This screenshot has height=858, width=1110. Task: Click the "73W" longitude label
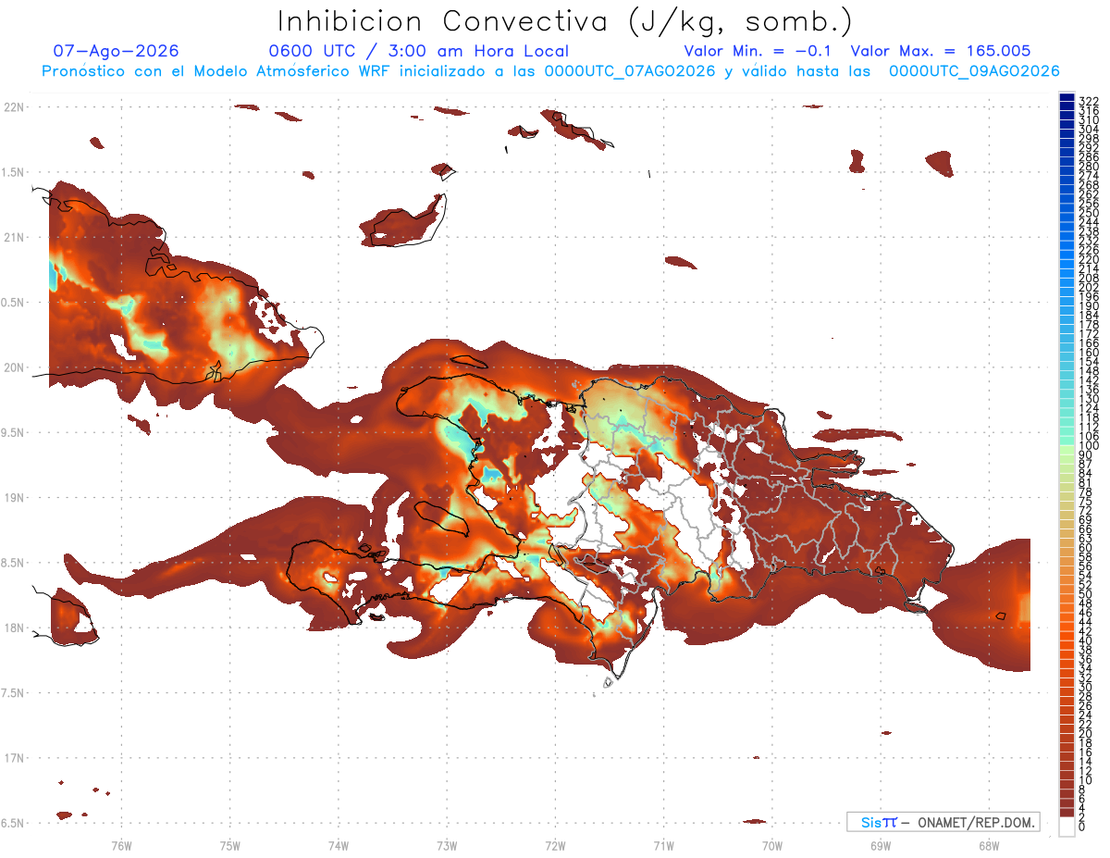click(x=447, y=846)
